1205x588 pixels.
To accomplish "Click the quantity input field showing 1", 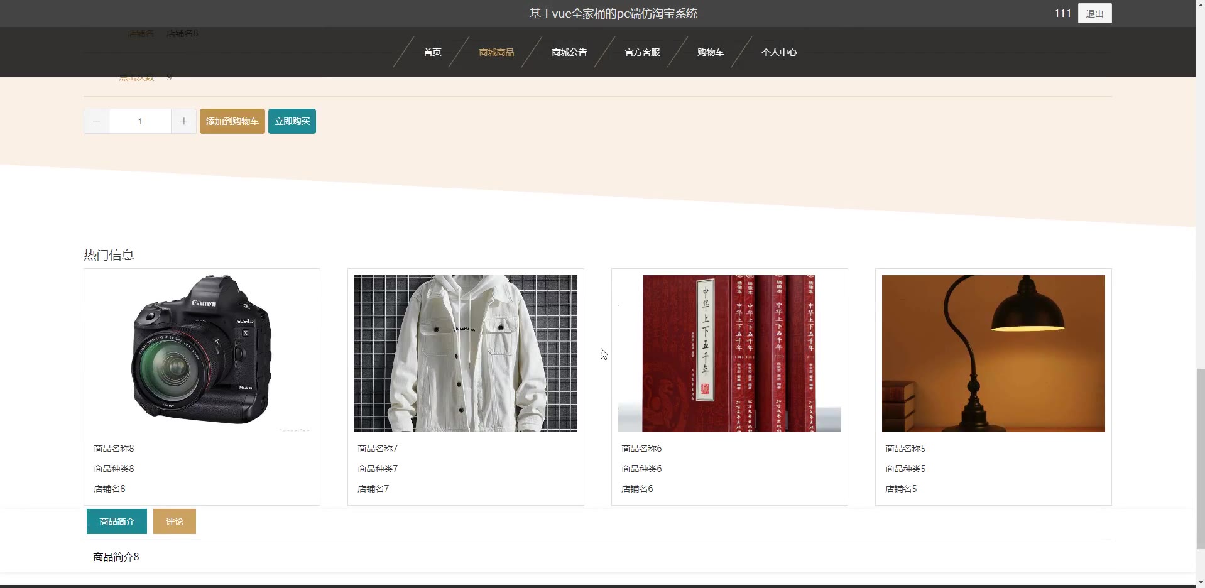I will tap(140, 121).
